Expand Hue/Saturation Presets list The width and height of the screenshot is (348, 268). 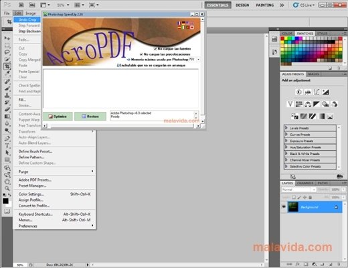coord(286,147)
